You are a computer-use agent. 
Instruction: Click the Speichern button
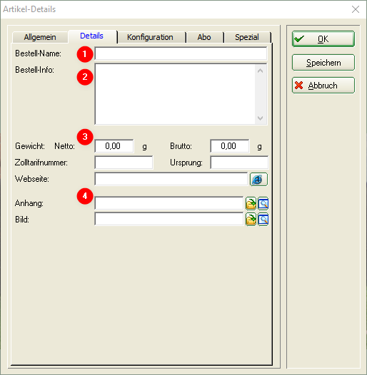(x=323, y=63)
